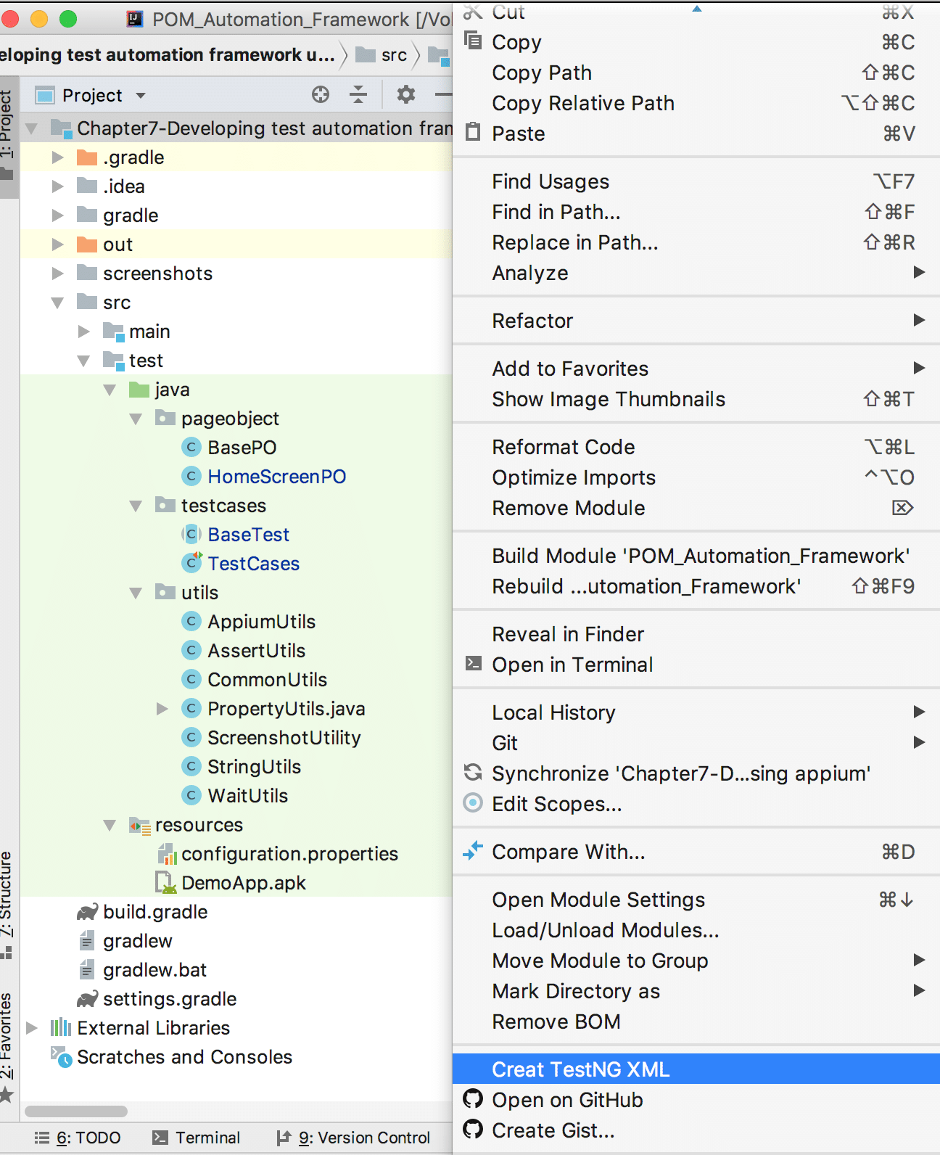Screen dimensions: 940x1155
Task: Click the AppiumUtils class icon
Action: pyautogui.click(x=191, y=622)
